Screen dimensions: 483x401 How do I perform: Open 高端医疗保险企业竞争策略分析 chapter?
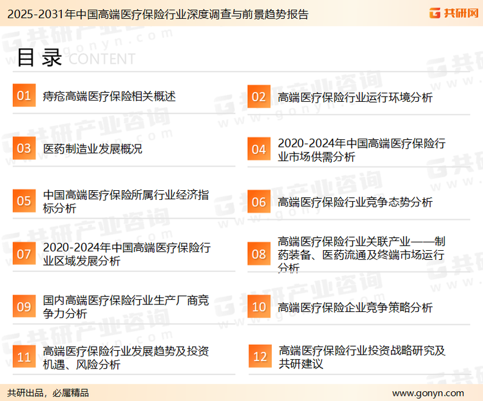click(355, 307)
